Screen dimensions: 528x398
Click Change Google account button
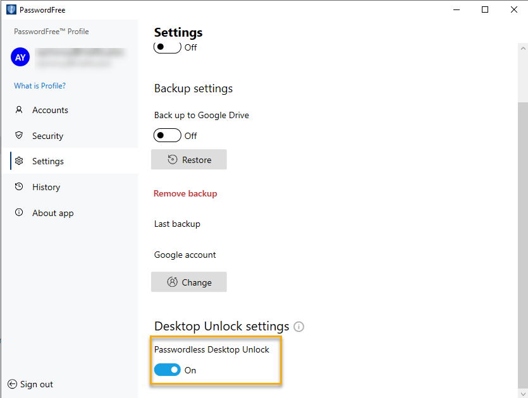tap(189, 282)
